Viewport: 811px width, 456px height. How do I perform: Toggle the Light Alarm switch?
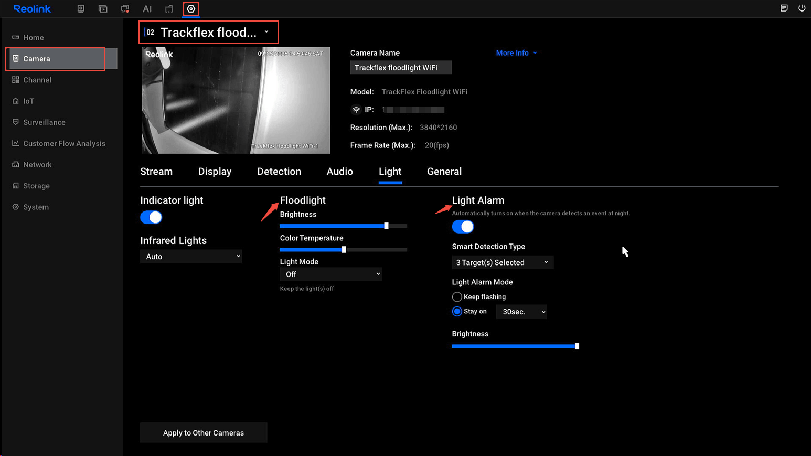tap(463, 227)
